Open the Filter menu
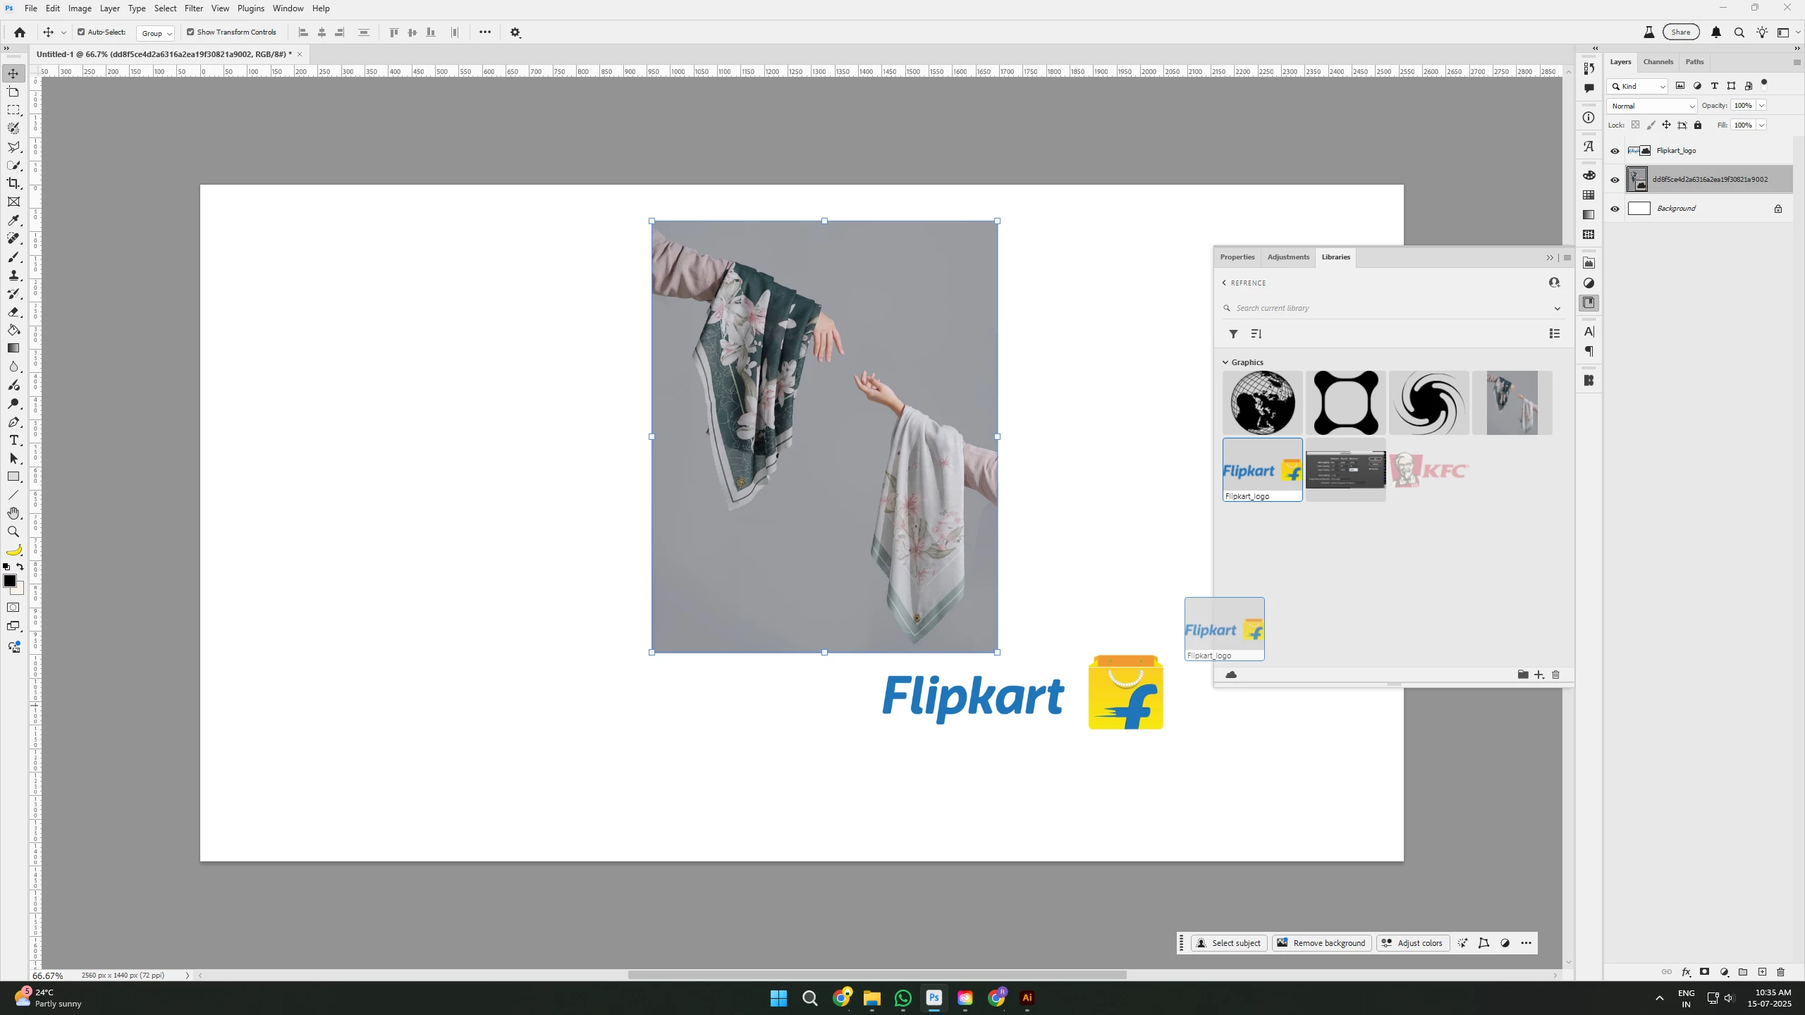The height and width of the screenshot is (1015, 1805). point(193,8)
